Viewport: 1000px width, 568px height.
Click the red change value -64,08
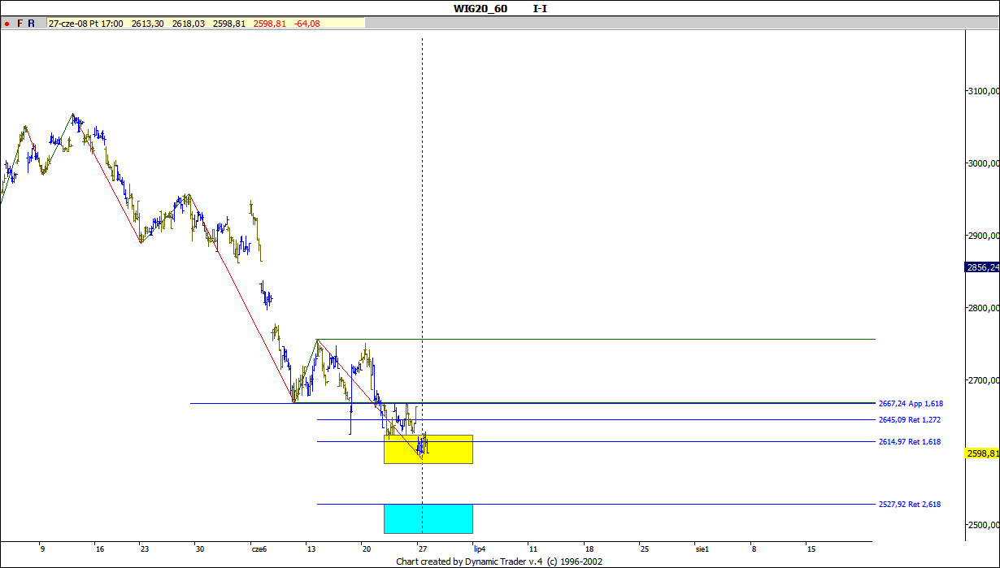(x=309, y=24)
